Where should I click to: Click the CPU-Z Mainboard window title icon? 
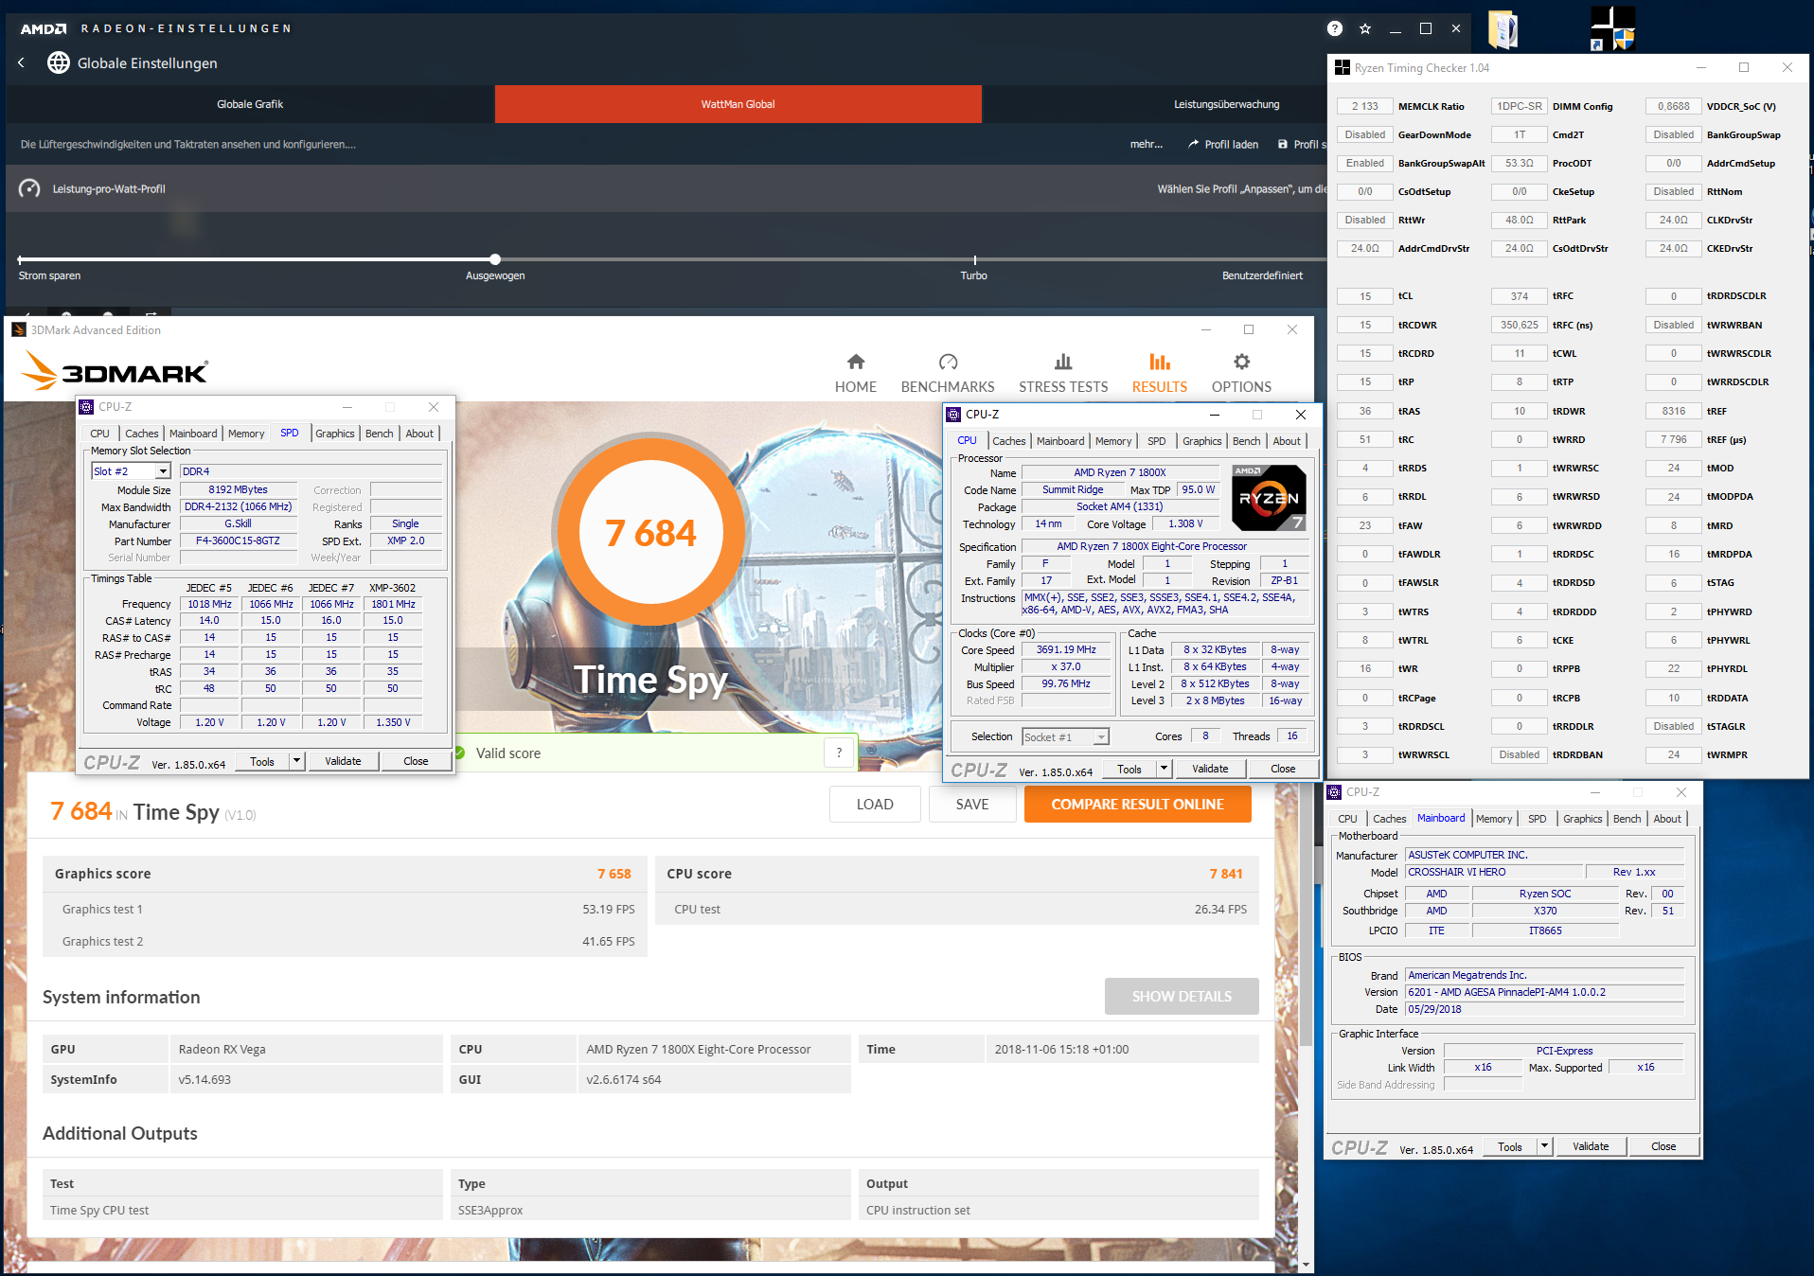pyautogui.click(x=1335, y=792)
